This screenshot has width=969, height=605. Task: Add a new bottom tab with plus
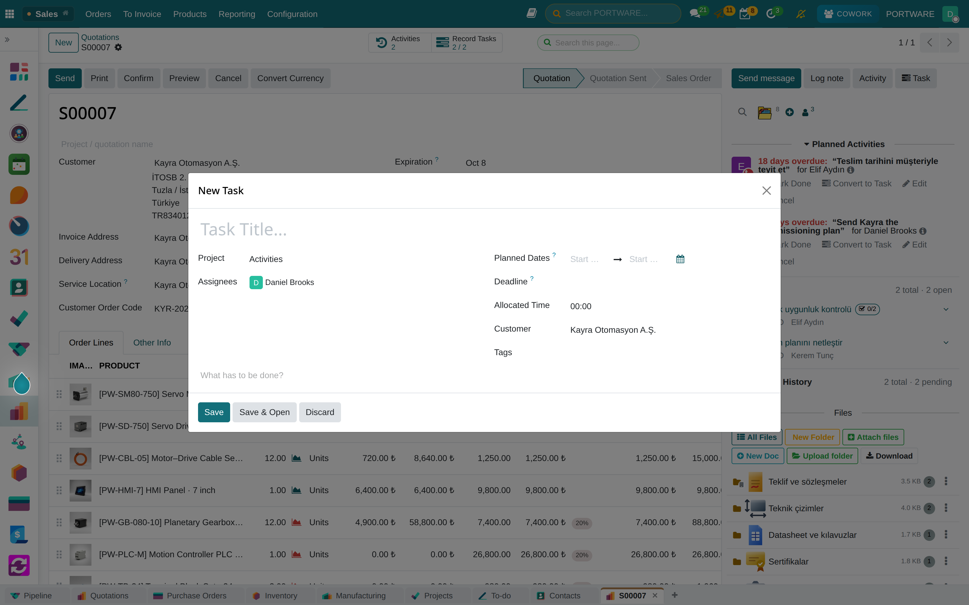point(674,595)
